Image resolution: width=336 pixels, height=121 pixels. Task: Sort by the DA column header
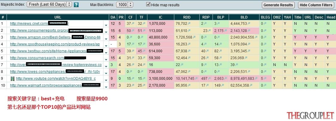point(113,17)
